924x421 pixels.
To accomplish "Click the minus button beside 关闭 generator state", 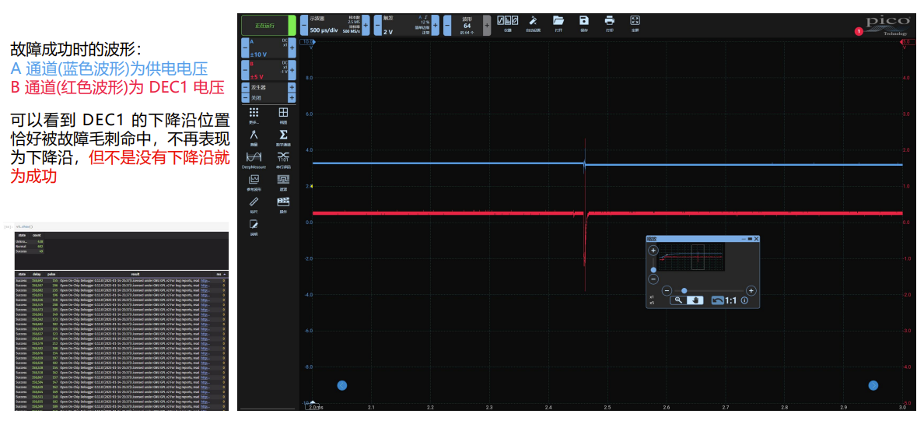I will click(x=245, y=97).
